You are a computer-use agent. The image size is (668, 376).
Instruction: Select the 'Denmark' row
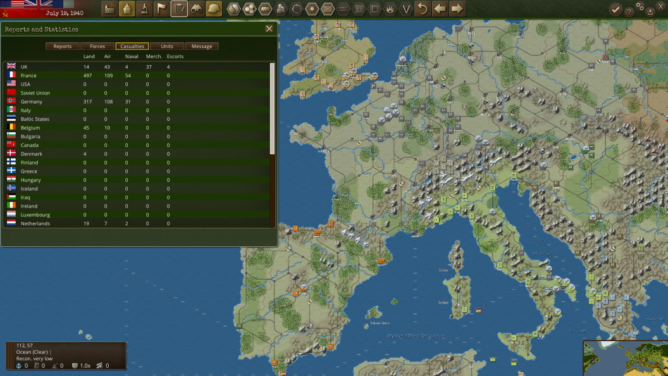pyautogui.click(x=137, y=154)
